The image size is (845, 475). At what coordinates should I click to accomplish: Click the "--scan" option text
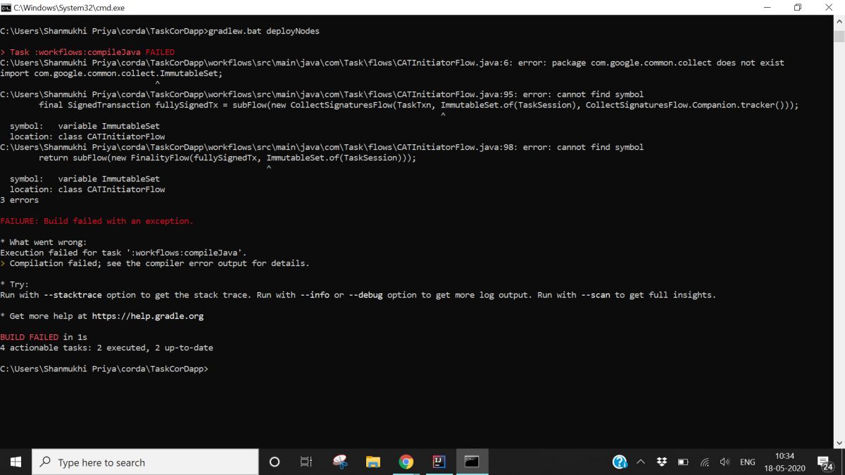(595, 295)
